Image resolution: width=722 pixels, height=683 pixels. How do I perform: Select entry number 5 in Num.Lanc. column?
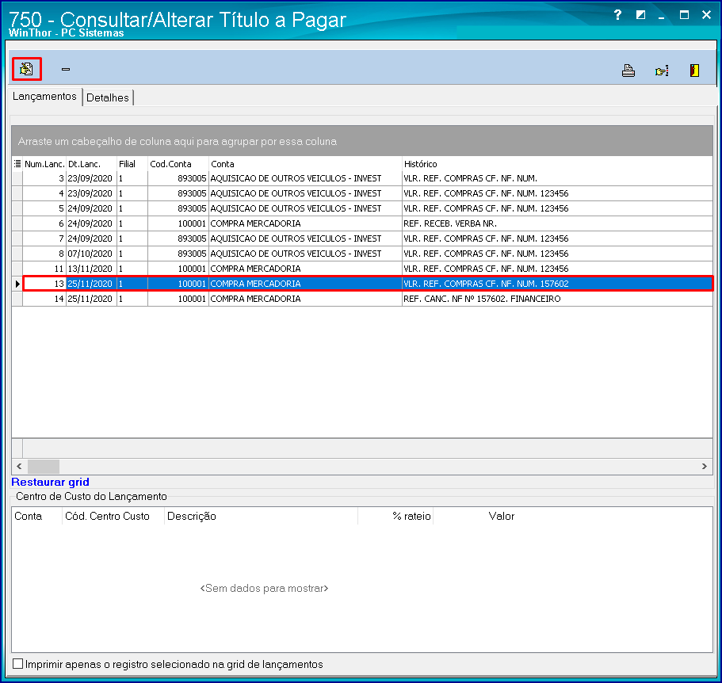point(44,208)
